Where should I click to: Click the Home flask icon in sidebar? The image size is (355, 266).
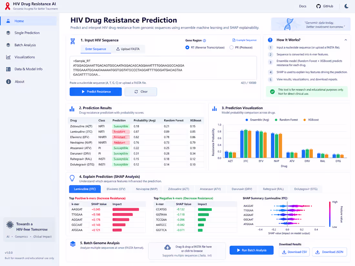[8, 21]
